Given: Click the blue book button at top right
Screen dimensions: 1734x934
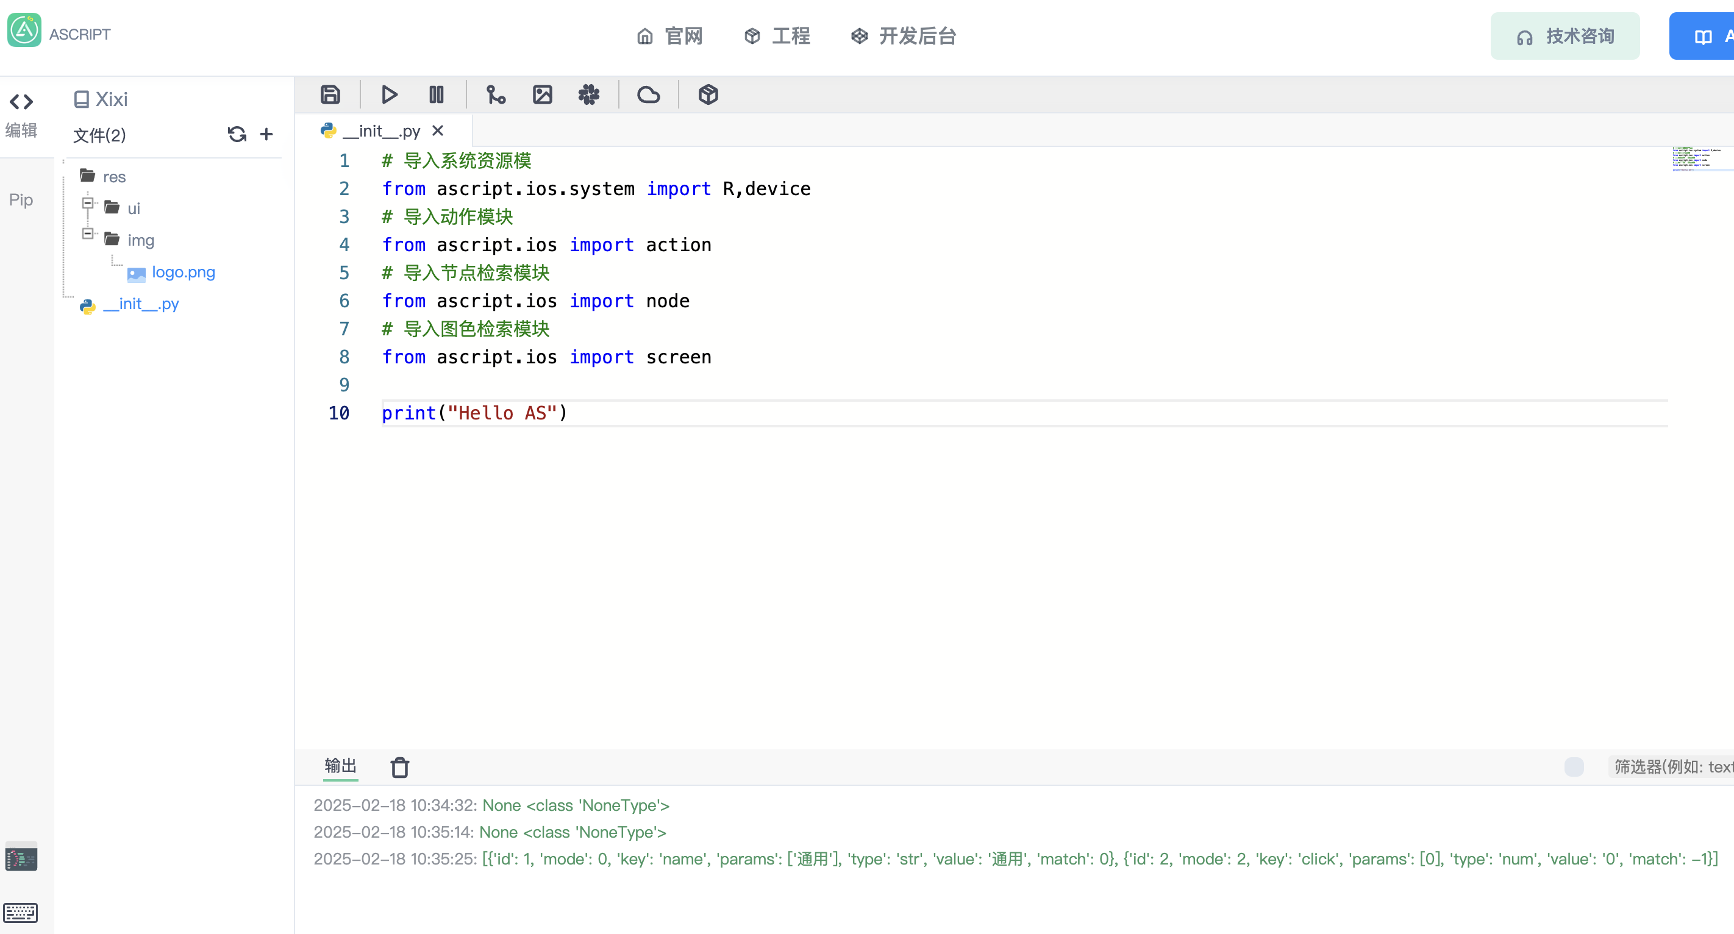Looking at the screenshot, I should (x=1702, y=37).
